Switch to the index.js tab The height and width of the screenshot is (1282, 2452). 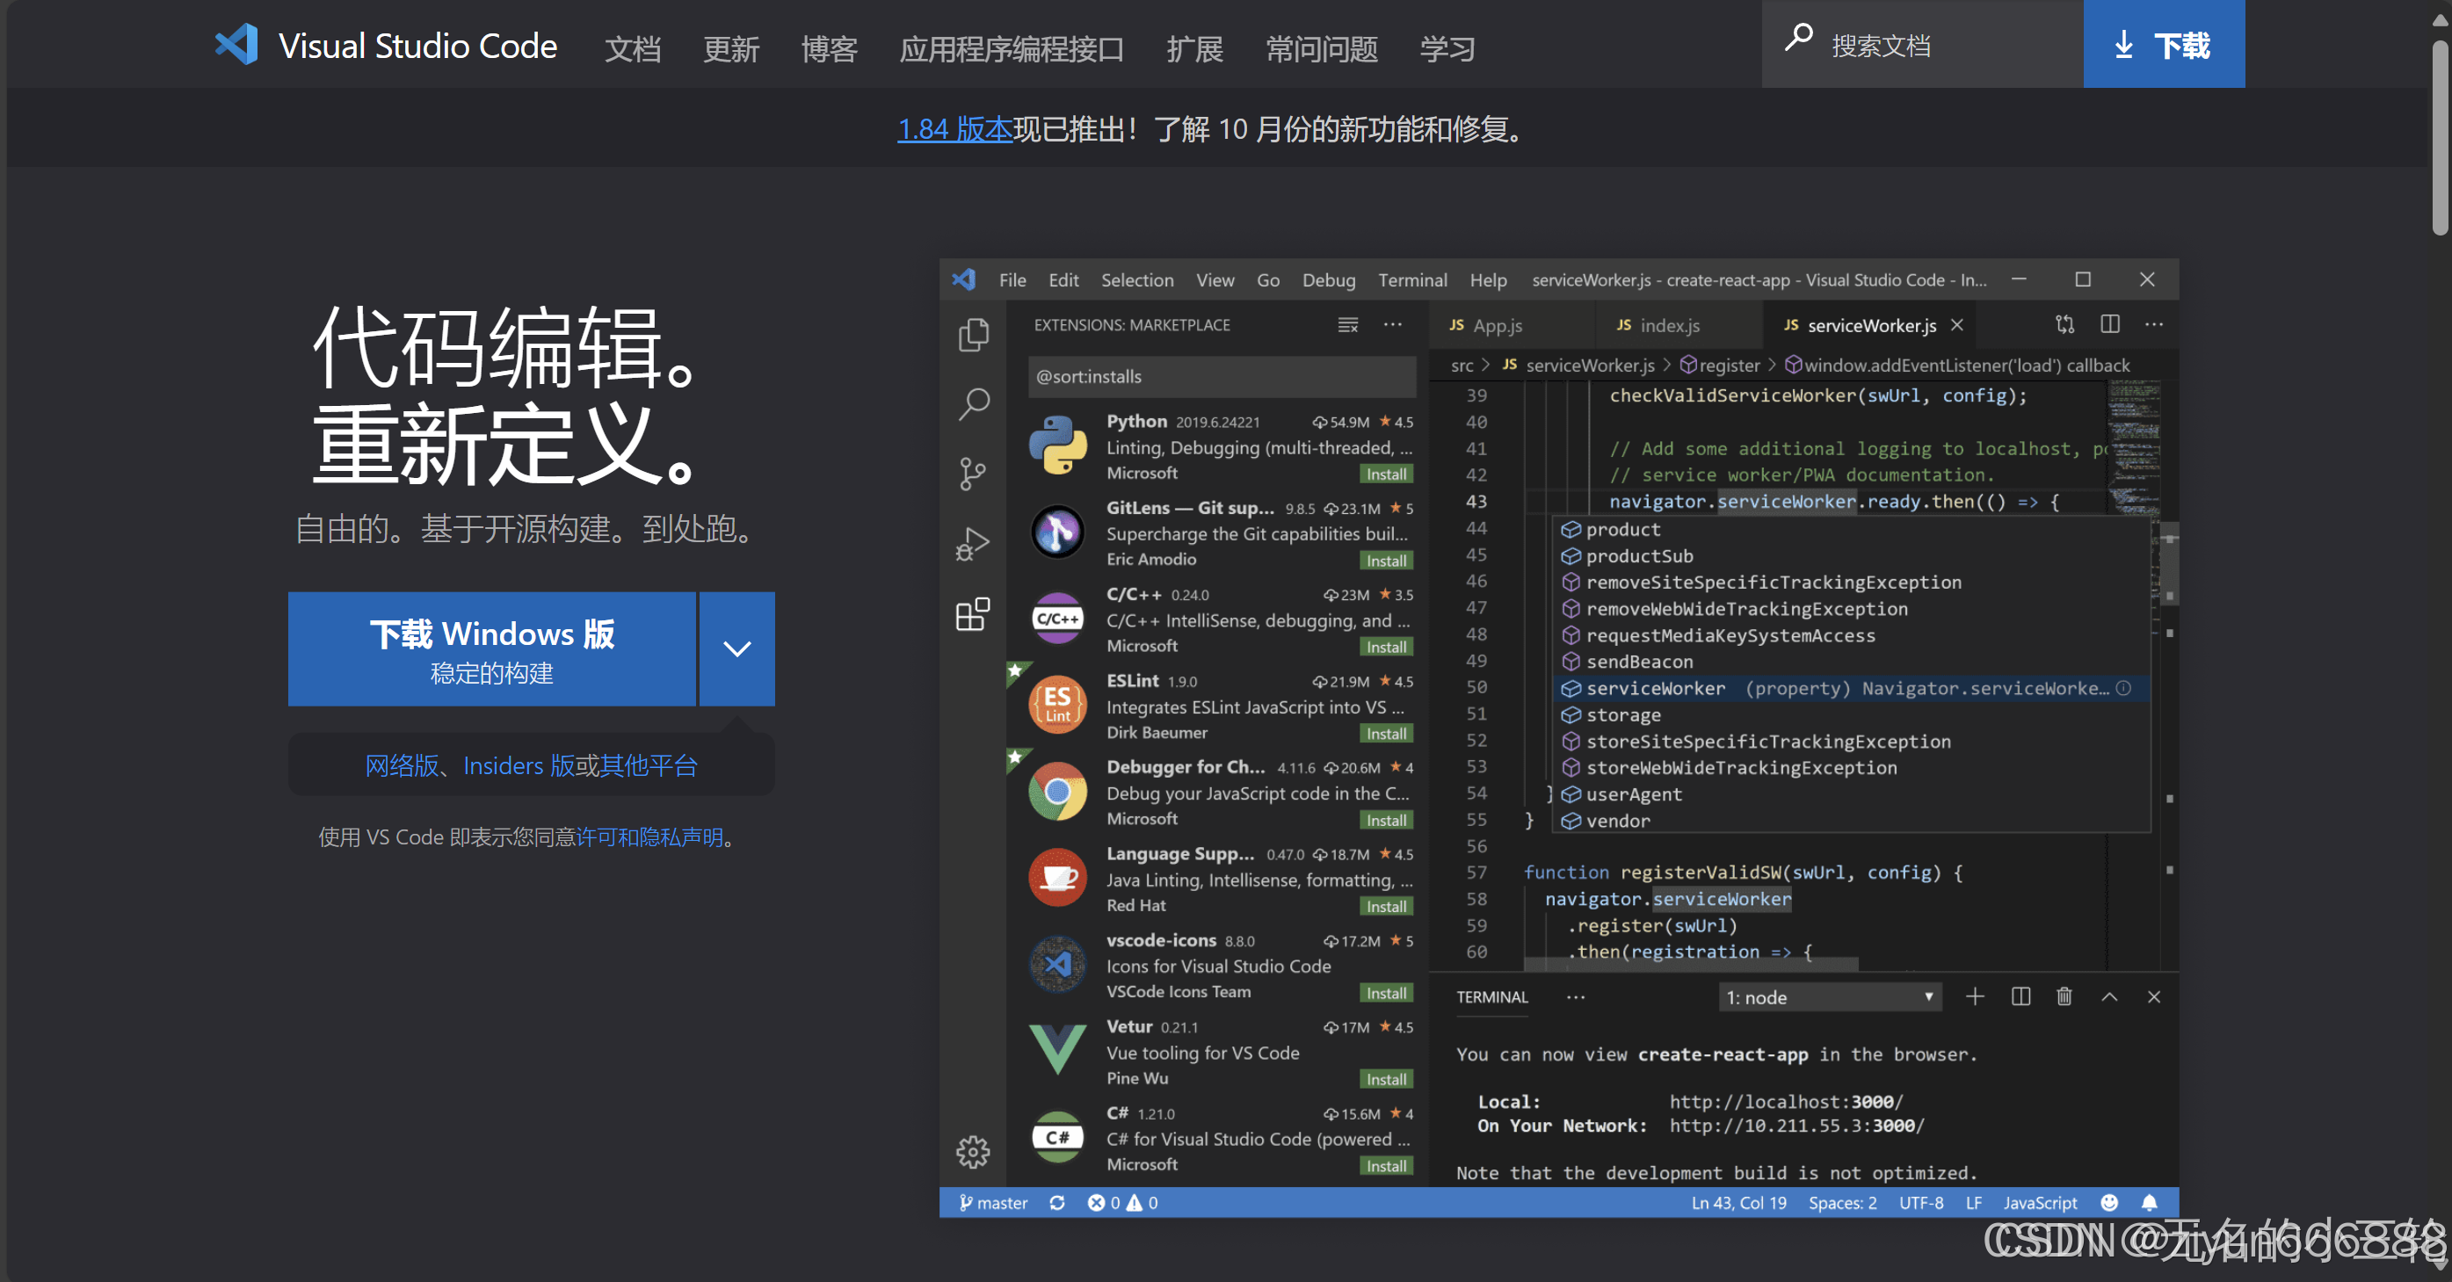tap(1669, 325)
